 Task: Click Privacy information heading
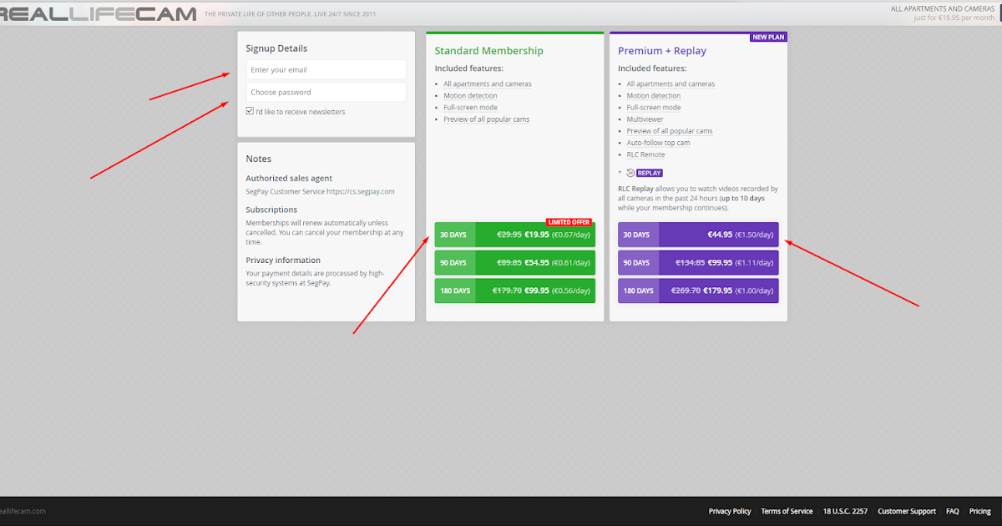pyautogui.click(x=283, y=260)
